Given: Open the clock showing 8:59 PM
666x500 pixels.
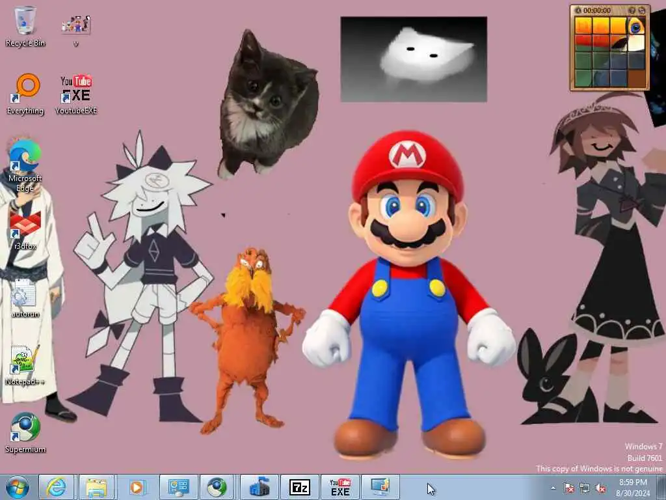Looking at the screenshot, I should [x=633, y=488].
